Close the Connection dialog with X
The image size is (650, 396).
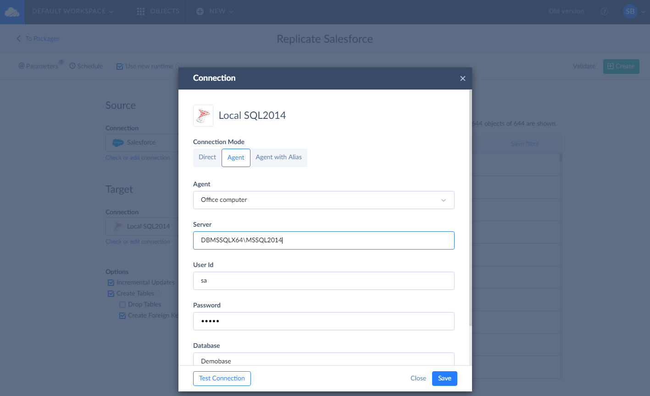click(x=463, y=78)
